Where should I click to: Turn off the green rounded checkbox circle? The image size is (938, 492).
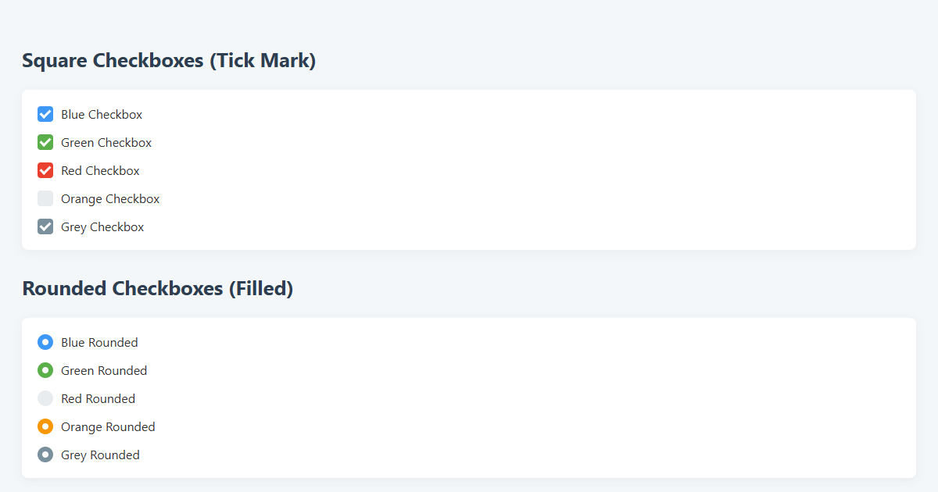[x=45, y=371]
